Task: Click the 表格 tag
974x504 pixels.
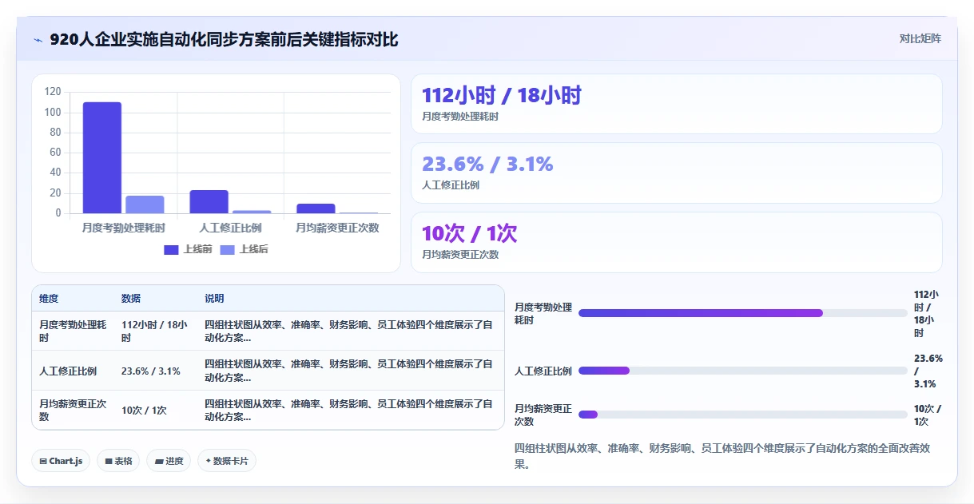Action: [x=118, y=461]
